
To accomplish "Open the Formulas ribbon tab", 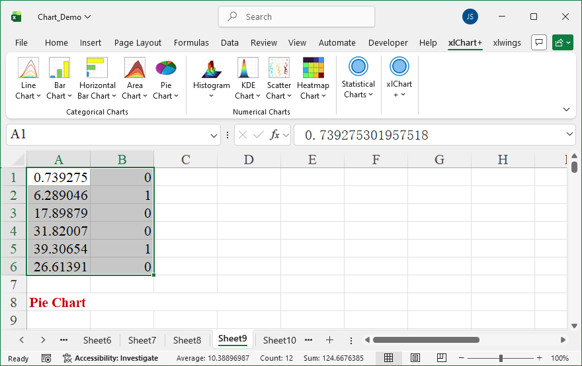I will pos(191,43).
